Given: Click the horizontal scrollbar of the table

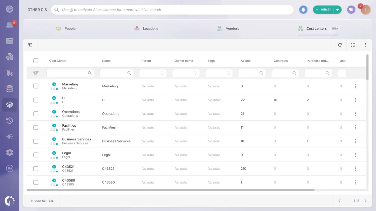Looking at the screenshot, I should [170, 190].
